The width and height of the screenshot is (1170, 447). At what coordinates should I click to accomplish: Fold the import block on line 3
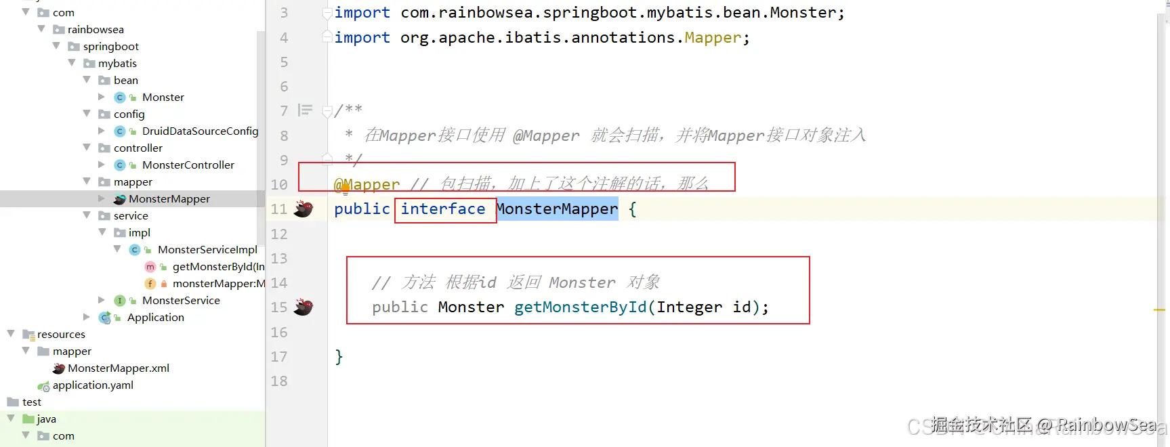click(327, 13)
